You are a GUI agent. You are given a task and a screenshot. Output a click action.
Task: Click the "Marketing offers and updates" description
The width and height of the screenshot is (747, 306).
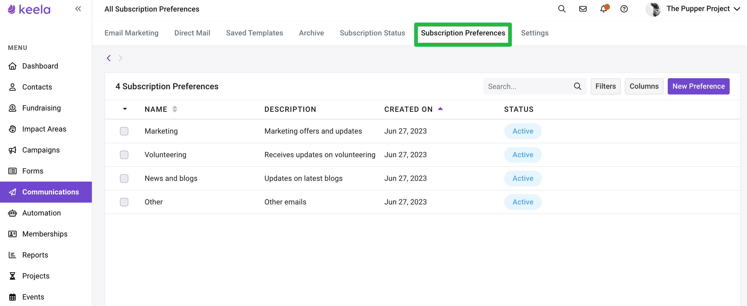tap(313, 131)
